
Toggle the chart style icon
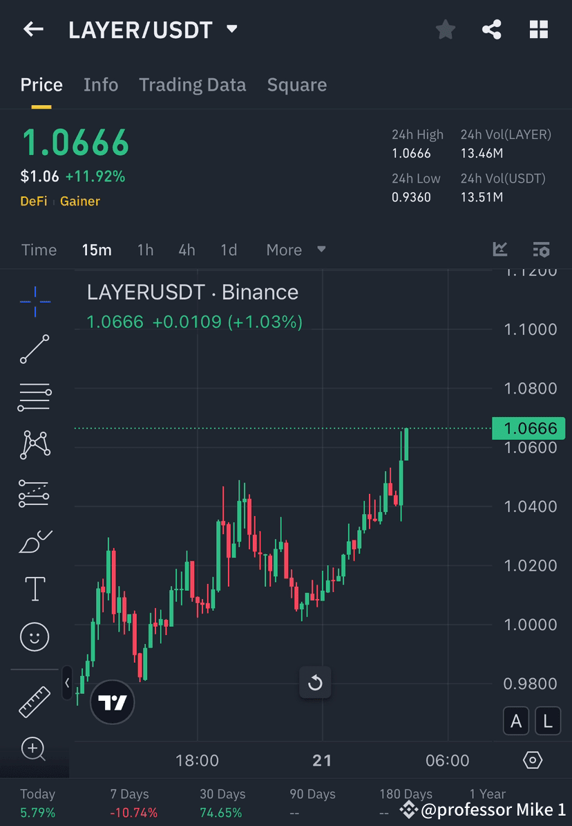pyautogui.click(x=500, y=250)
